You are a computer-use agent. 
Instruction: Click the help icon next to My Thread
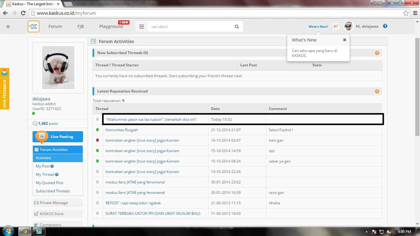(x=57, y=175)
